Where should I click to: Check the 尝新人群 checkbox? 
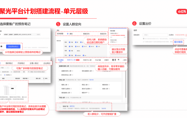101,89
